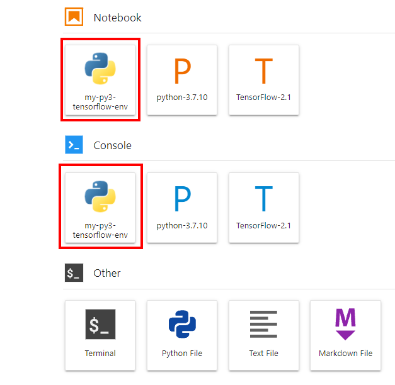Create a new Text File via lines icon
This screenshot has height=385, width=395.
point(263,324)
